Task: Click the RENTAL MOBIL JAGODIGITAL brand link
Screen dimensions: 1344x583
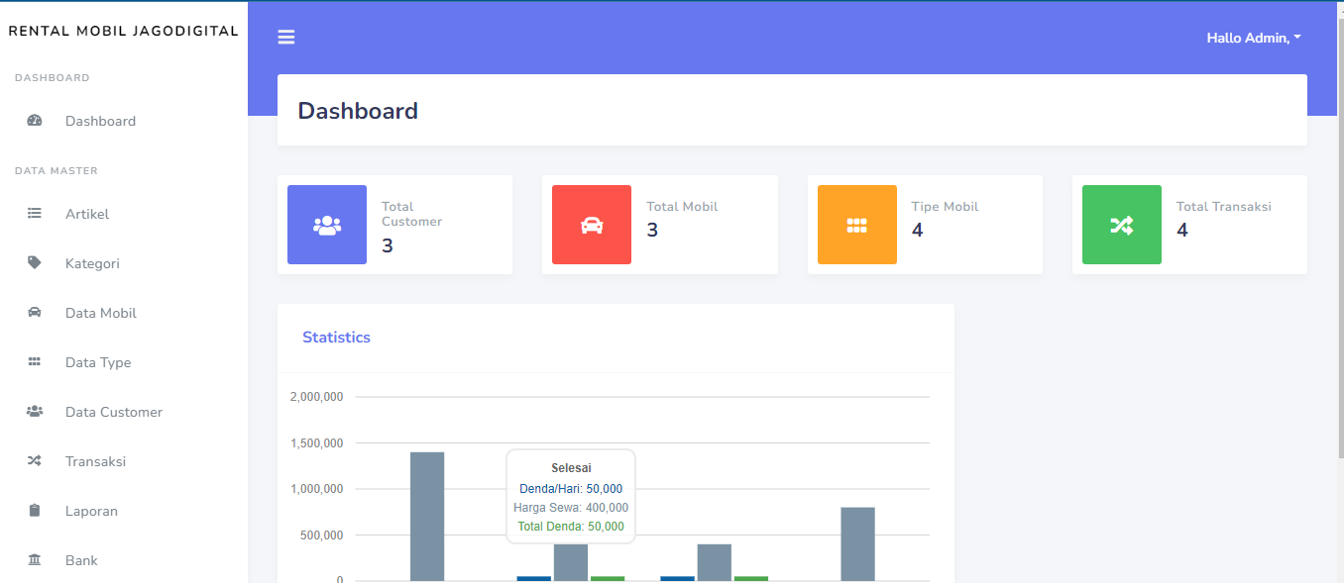Action: [123, 31]
